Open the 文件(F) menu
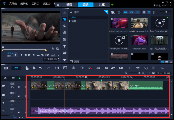Screen dimensions: 174x120 13,4
